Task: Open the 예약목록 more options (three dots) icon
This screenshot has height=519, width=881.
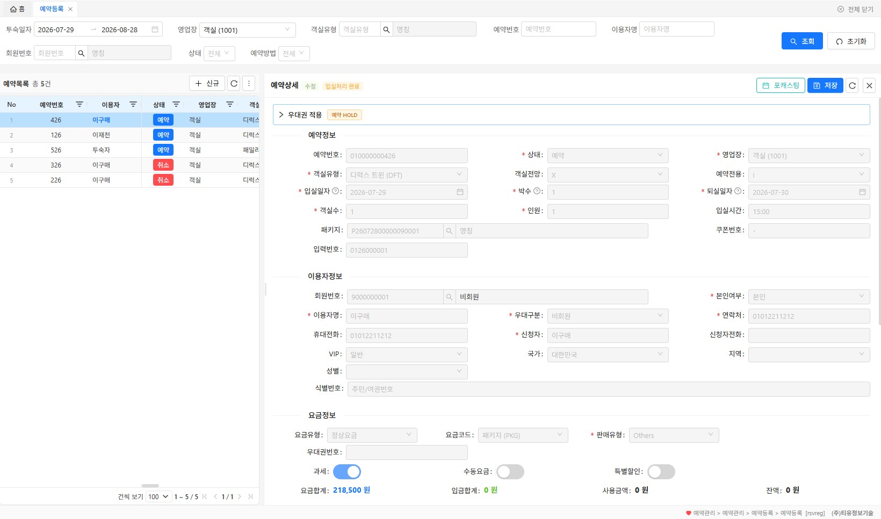Action: (x=249, y=83)
